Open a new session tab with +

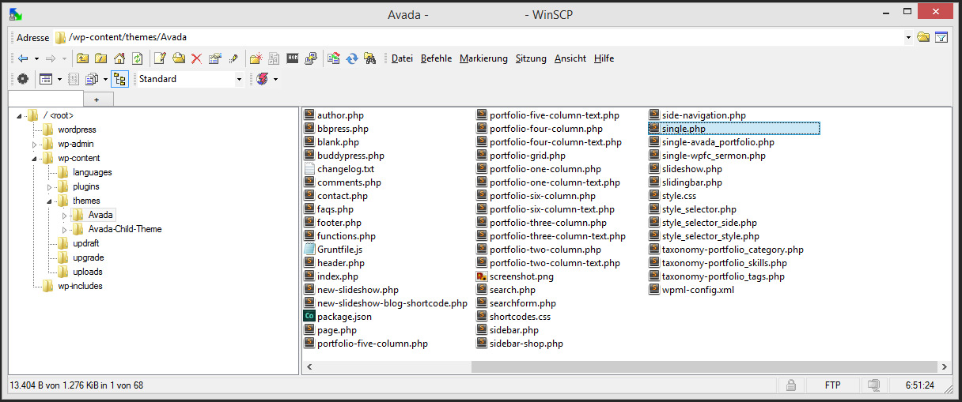point(98,100)
